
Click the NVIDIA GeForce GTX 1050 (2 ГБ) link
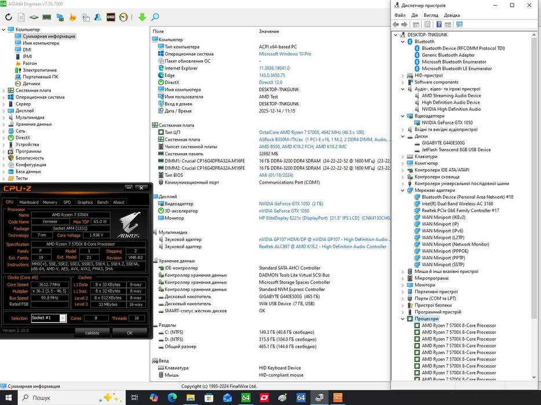click(x=291, y=204)
